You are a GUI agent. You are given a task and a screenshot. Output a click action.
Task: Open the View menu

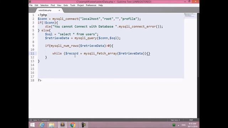[x=59, y=5]
